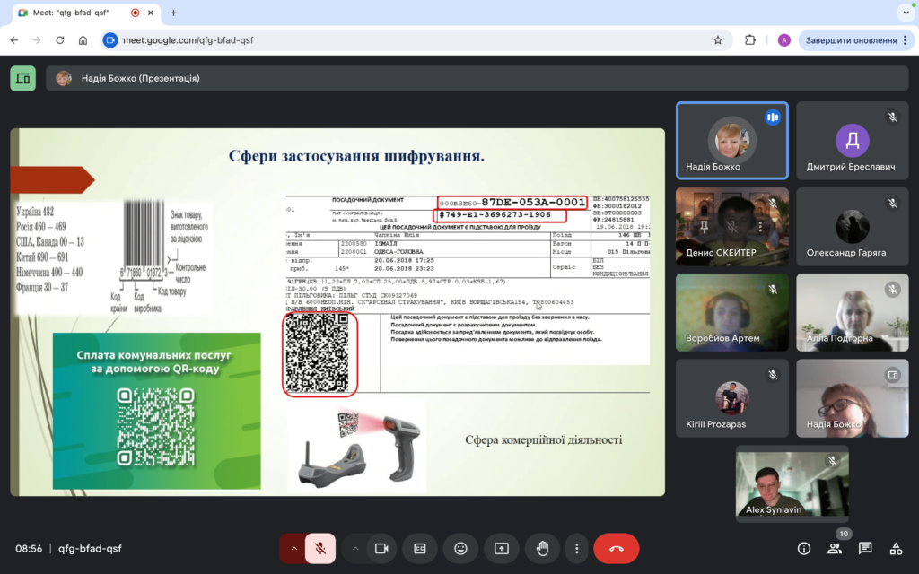Select Kirill Prozapas participant tile
The width and height of the screenshot is (919, 574).
[x=732, y=398]
